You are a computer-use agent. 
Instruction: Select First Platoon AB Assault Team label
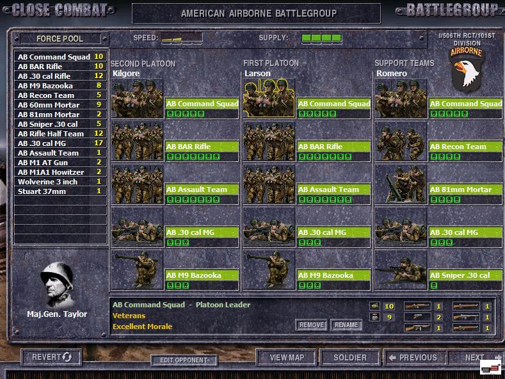[333, 189]
